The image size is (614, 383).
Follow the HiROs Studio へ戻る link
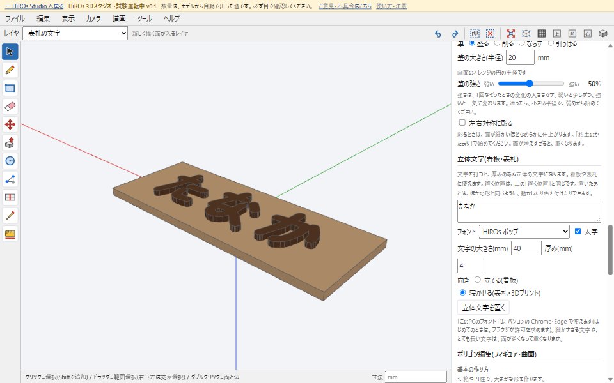click(34, 6)
